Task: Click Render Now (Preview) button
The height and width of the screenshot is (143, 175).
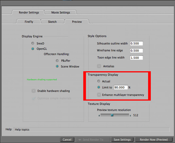Action: tap(154, 140)
